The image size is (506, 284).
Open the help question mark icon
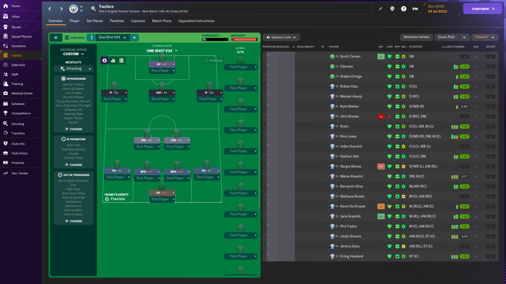404,9
